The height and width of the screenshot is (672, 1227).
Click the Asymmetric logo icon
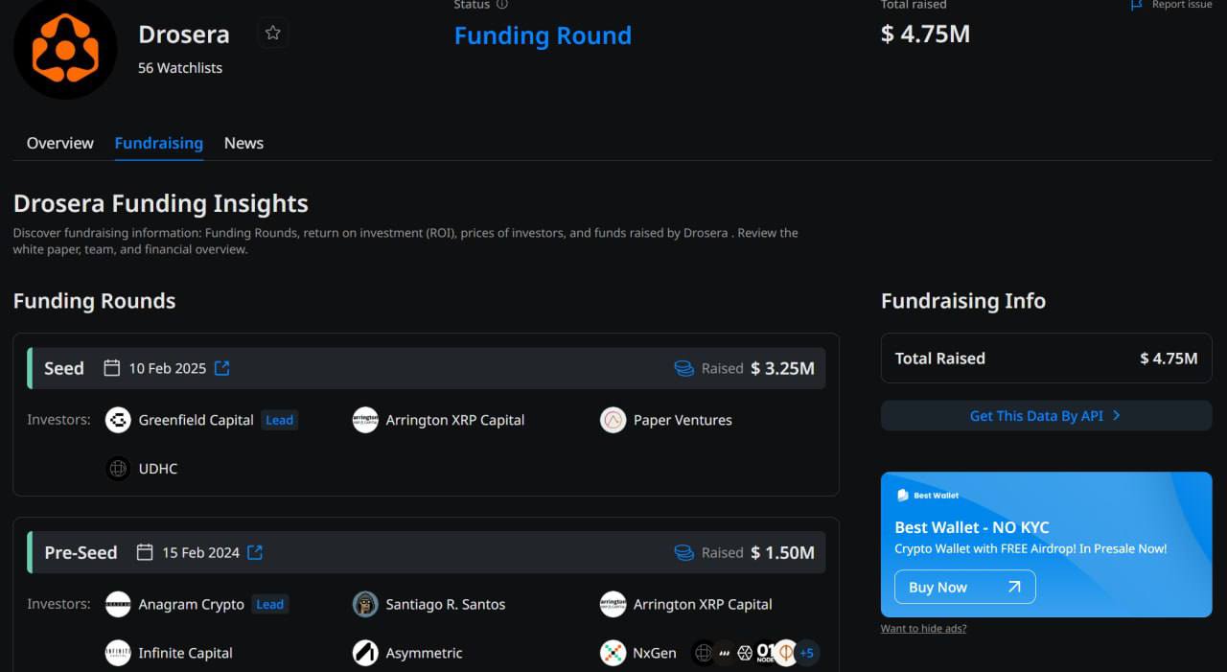(x=365, y=653)
